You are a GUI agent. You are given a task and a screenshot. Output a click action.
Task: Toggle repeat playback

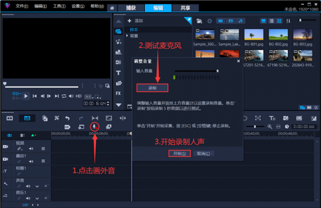pyautogui.click(x=64, y=96)
